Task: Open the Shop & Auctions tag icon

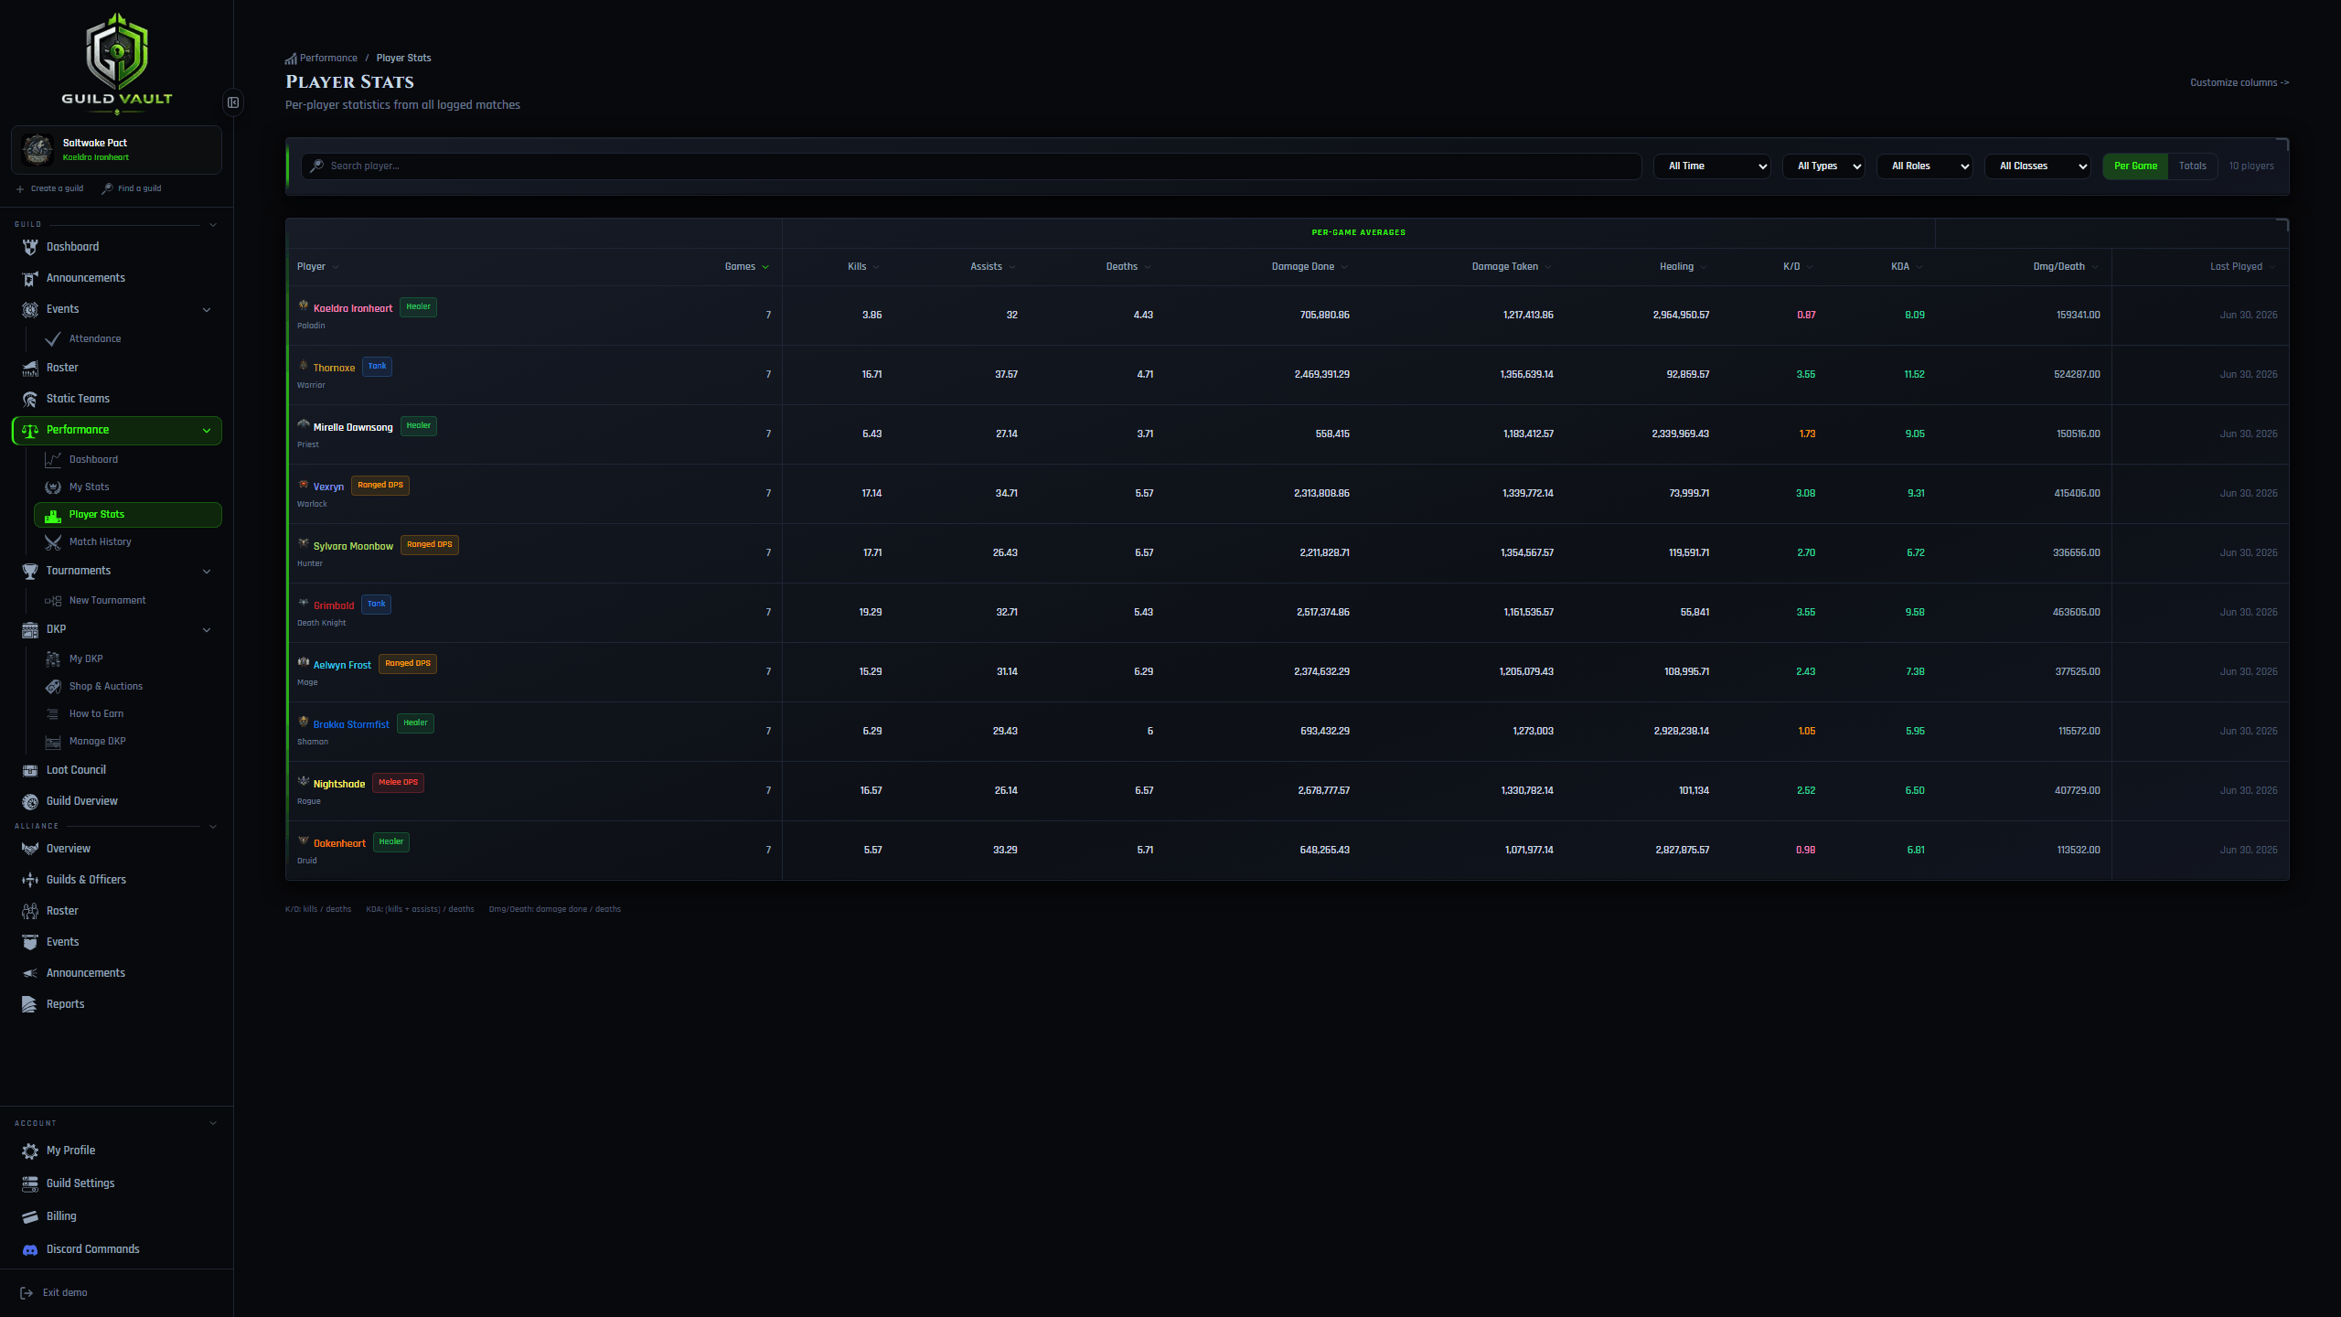Action: 53,687
